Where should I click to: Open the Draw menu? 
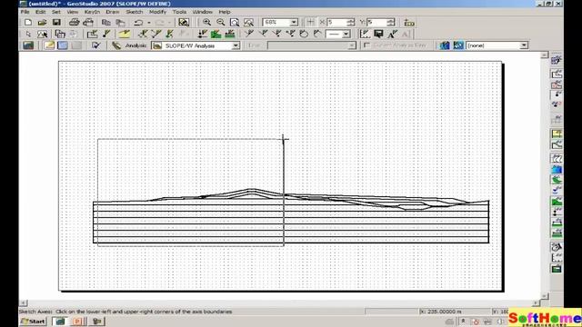pos(113,12)
